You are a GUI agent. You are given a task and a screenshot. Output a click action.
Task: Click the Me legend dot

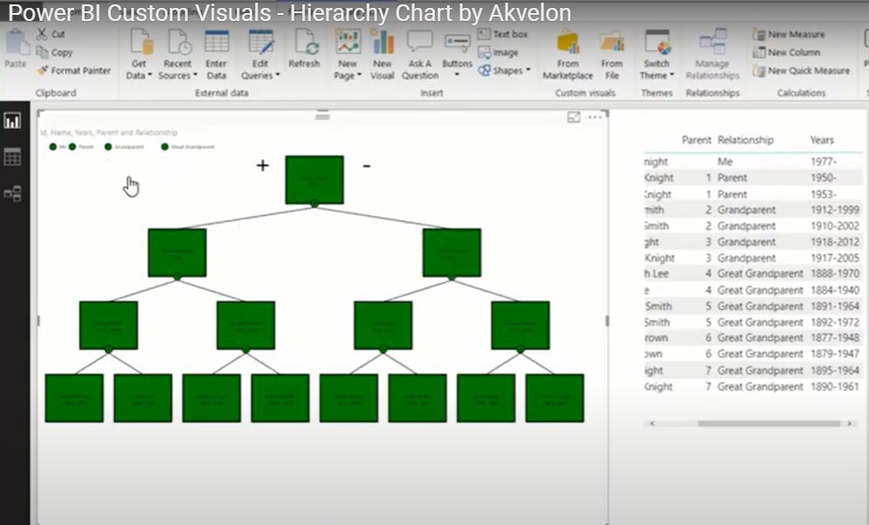coord(52,147)
